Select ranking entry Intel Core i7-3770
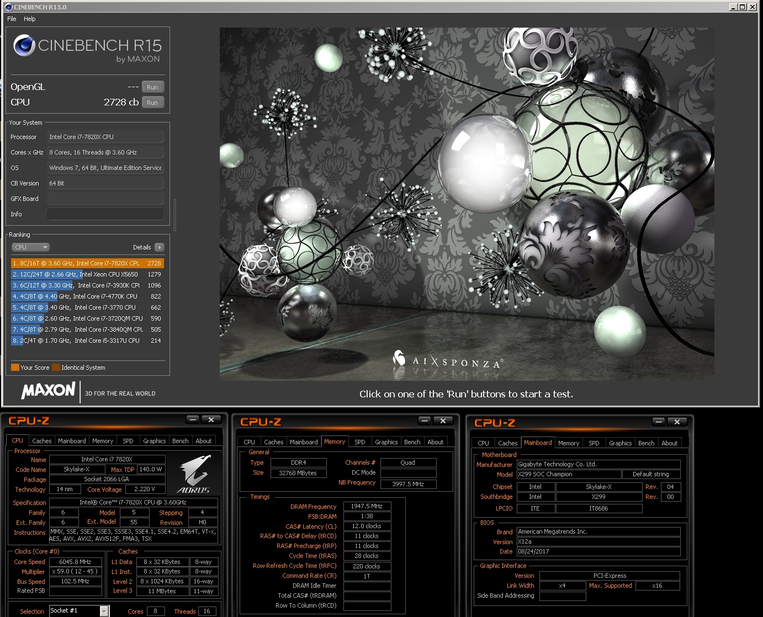 click(87, 307)
